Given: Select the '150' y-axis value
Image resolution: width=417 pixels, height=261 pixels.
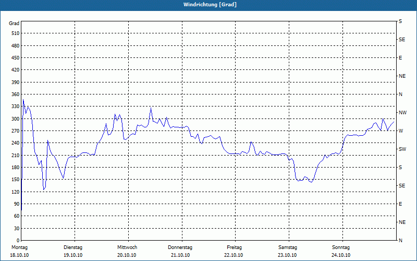Looking at the screenshot, I should point(16,180).
